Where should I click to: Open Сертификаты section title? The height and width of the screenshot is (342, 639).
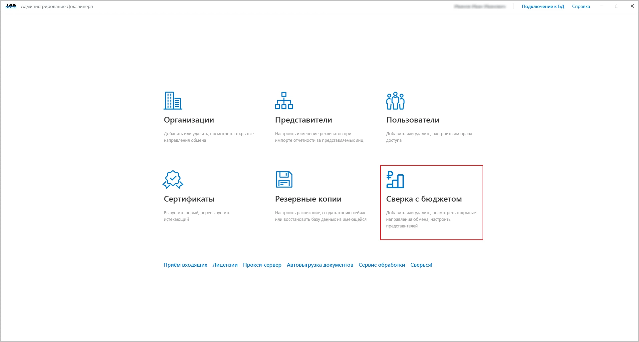(189, 199)
